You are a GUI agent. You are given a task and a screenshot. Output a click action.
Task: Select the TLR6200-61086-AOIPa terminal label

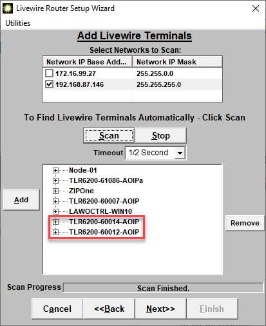click(106, 180)
